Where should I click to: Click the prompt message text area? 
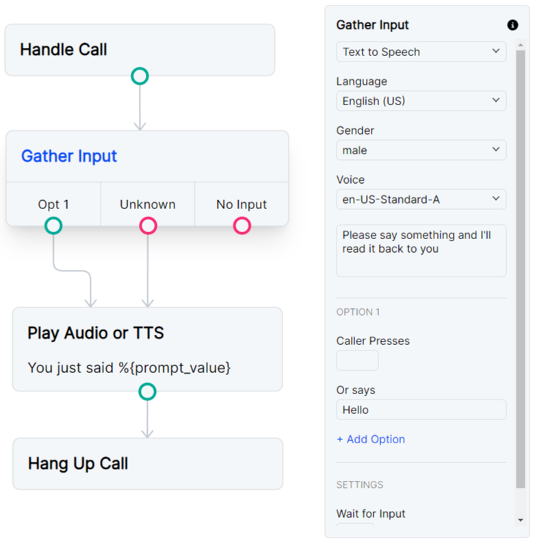pyautogui.click(x=421, y=250)
